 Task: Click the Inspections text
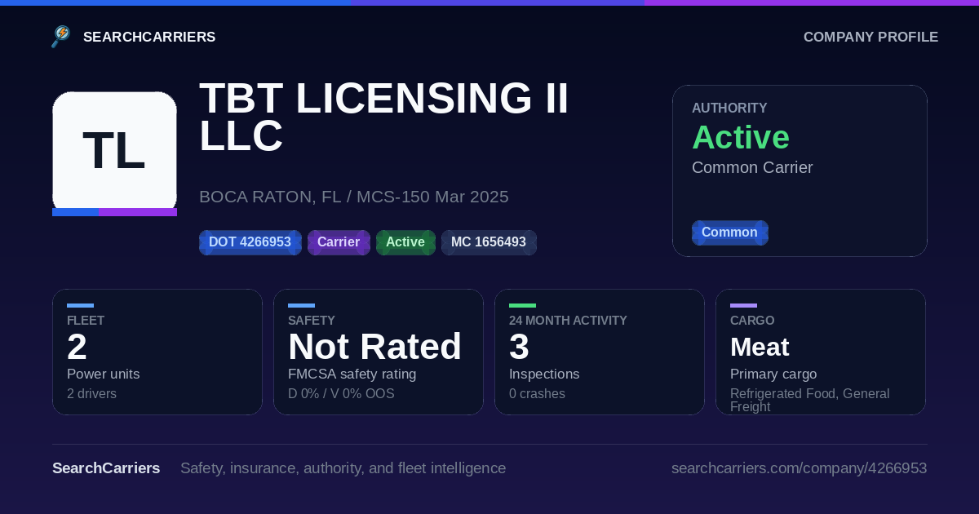544,374
